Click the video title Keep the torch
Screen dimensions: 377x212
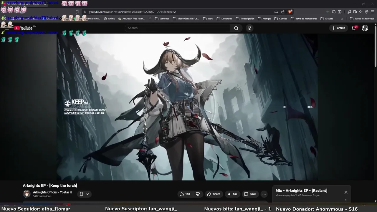click(x=50, y=185)
